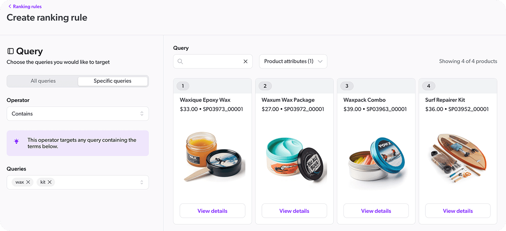The width and height of the screenshot is (506, 231).
Task: Click the panel icon beside Query heading
Action: point(11,51)
